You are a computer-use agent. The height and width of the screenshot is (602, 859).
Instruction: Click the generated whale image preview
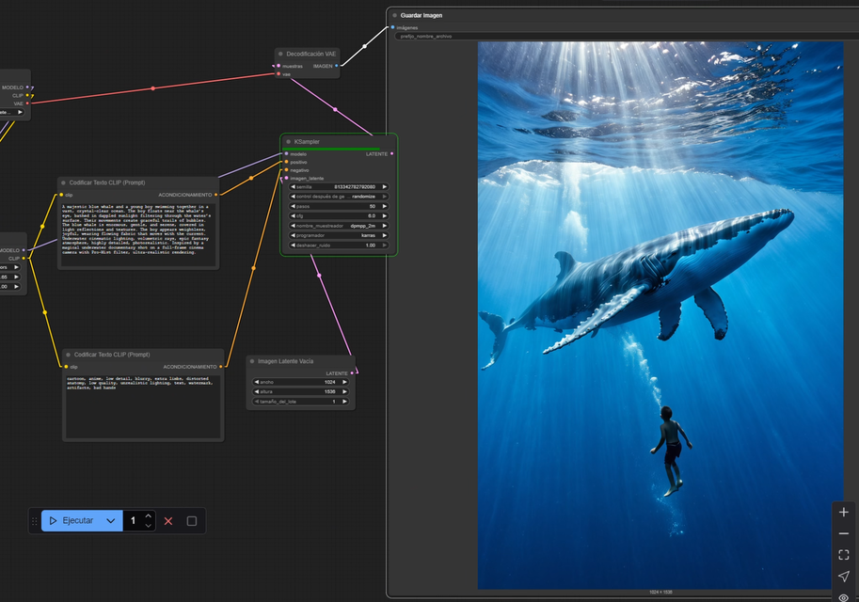660,315
